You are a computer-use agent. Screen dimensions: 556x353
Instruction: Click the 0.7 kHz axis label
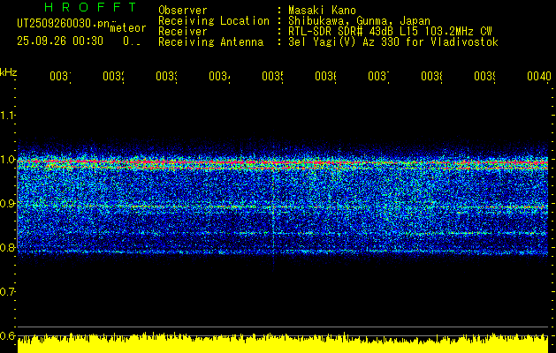click(7, 292)
